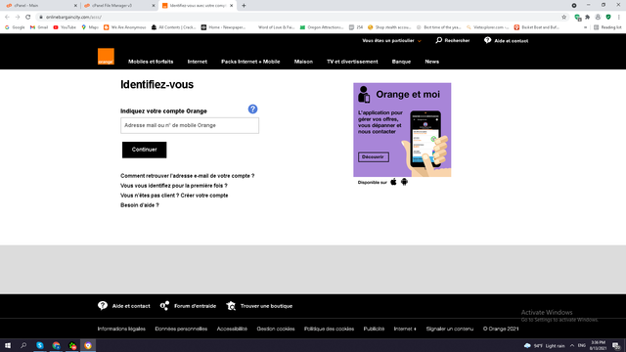Click Trouver une boutique icon

231,306
